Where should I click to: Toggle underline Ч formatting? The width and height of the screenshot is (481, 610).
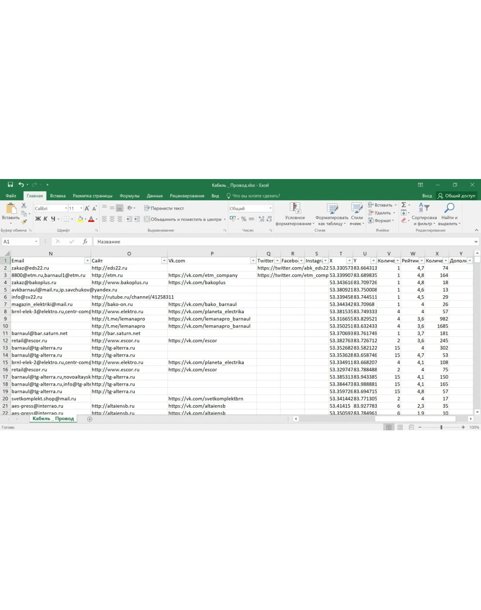click(53, 219)
